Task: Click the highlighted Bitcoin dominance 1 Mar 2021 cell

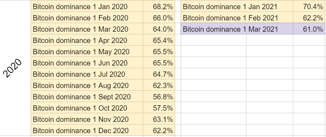Action: coord(237,29)
